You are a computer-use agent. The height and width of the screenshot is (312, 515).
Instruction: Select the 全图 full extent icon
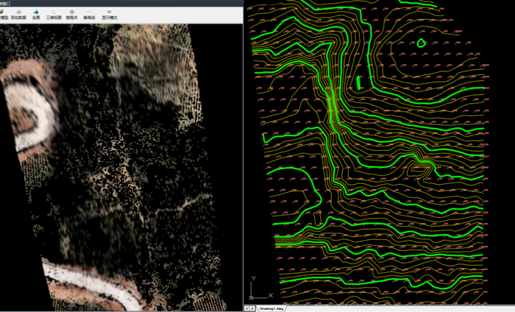(35, 14)
